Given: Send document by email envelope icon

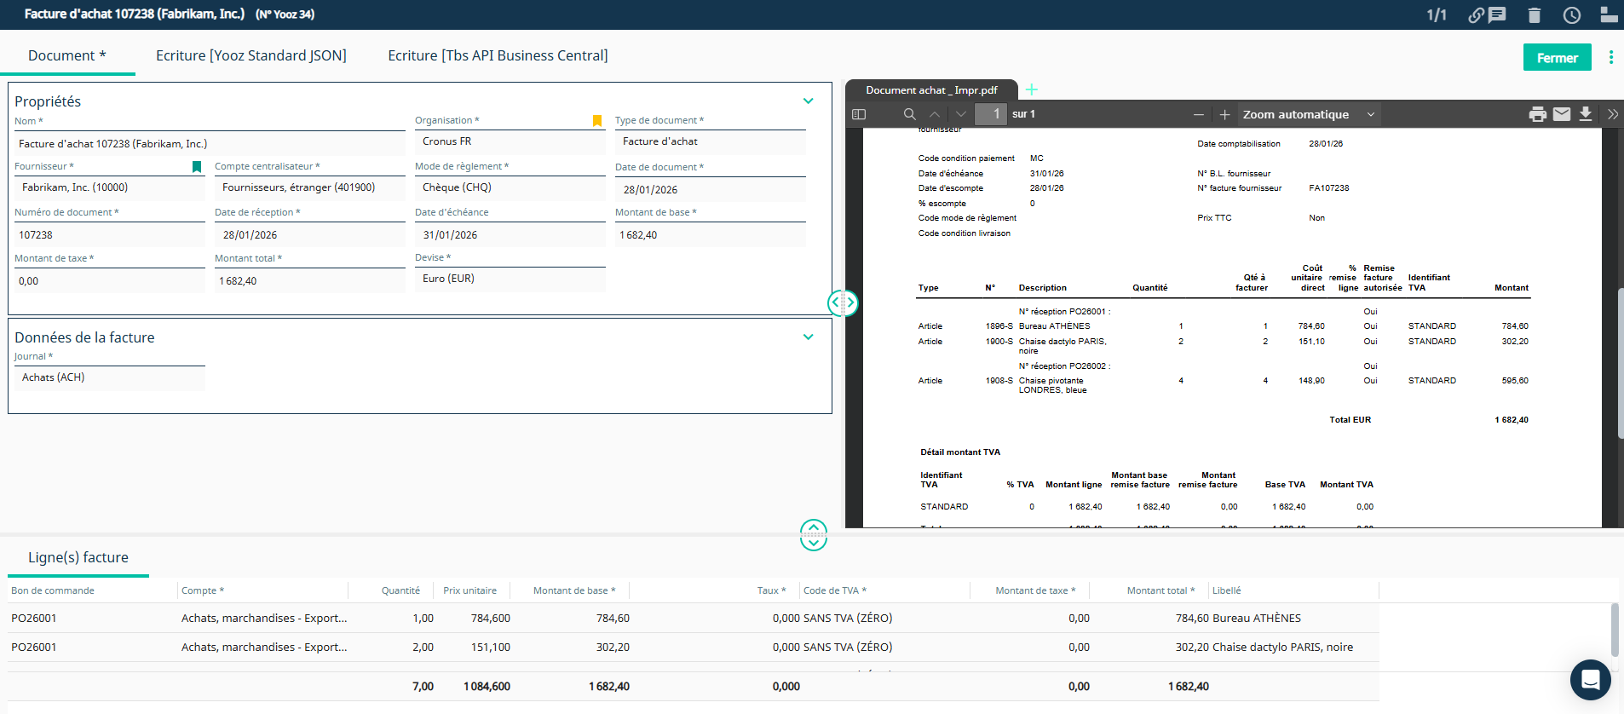Looking at the screenshot, I should (x=1561, y=114).
